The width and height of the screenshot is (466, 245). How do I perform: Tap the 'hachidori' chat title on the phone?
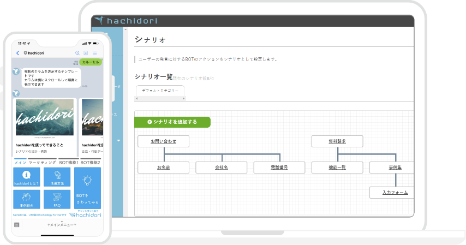(36, 53)
